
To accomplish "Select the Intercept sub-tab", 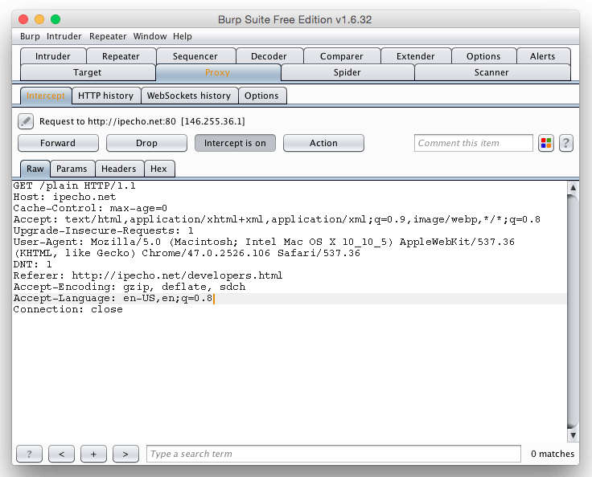I will [x=46, y=96].
